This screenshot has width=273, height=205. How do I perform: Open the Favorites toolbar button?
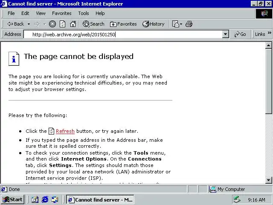123,24
